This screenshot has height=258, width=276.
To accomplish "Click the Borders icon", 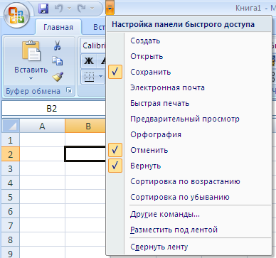I will [x=90, y=77].
